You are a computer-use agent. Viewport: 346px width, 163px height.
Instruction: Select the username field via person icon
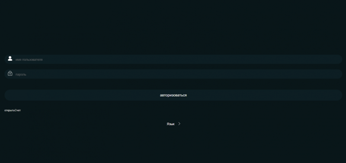pos(10,59)
